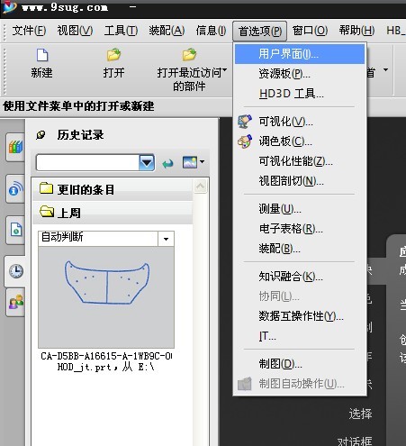The image size is (406, 446).
Task: Click the history list scroll-up arrow
Action: click(201, 187)
